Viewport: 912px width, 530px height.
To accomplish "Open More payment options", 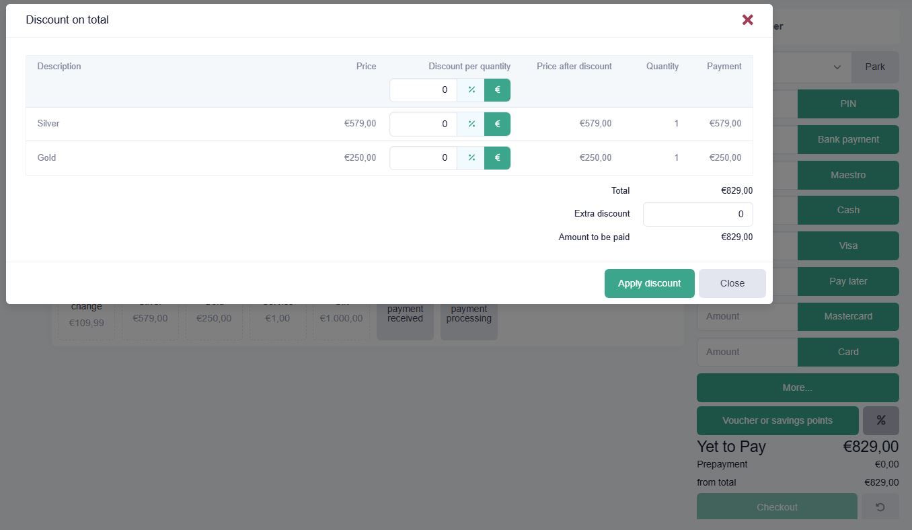I will (x=798, y=387).
